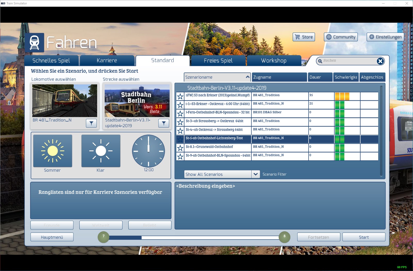Open the Workshop tab
Image resolution: width=413 pixels, height=271 pixels.
pos(274,61)
